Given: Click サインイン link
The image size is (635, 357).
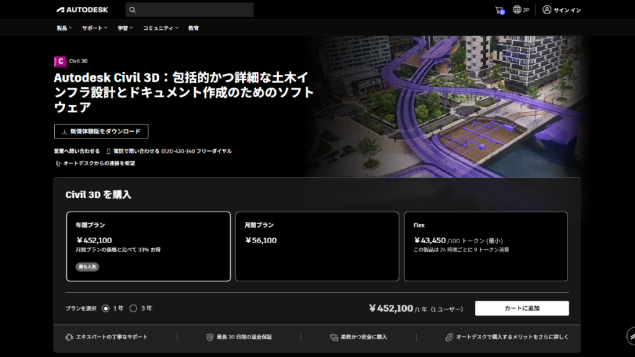Looking at the screenshot, I should pyautogui.click(x=567, y=10).
